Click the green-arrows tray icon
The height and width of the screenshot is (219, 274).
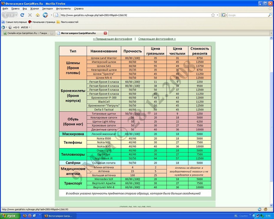tap(262, 216)
